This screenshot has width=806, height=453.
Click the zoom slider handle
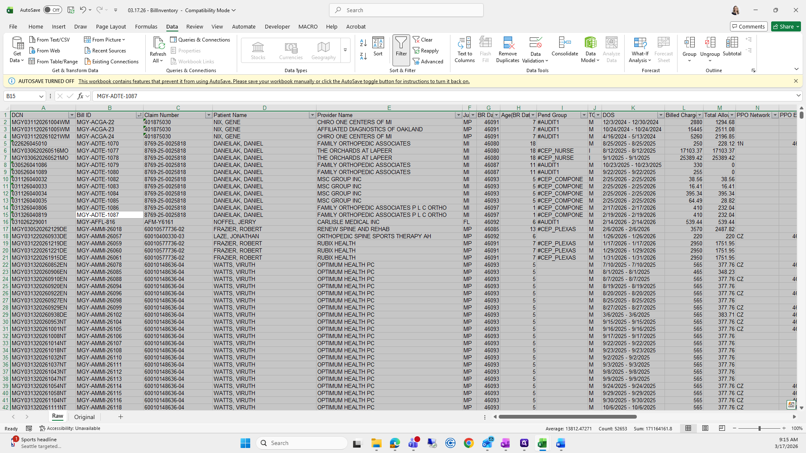tap(759, 428)
